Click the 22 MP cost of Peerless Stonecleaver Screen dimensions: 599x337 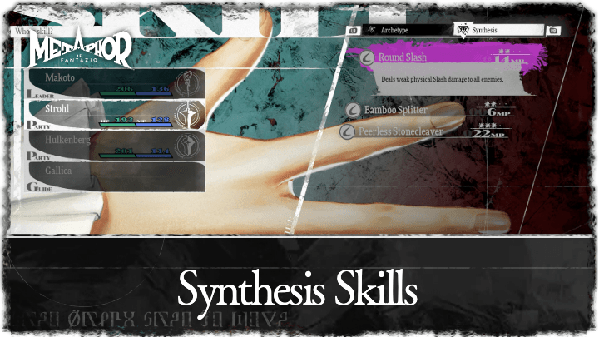[x=489, y=134]
